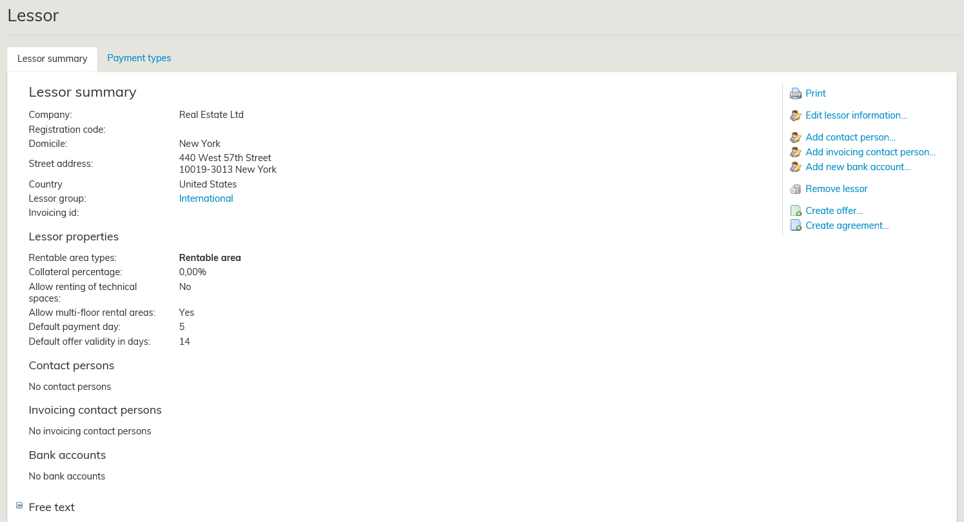Click the Add contact person icon

[x=796, y=138]
